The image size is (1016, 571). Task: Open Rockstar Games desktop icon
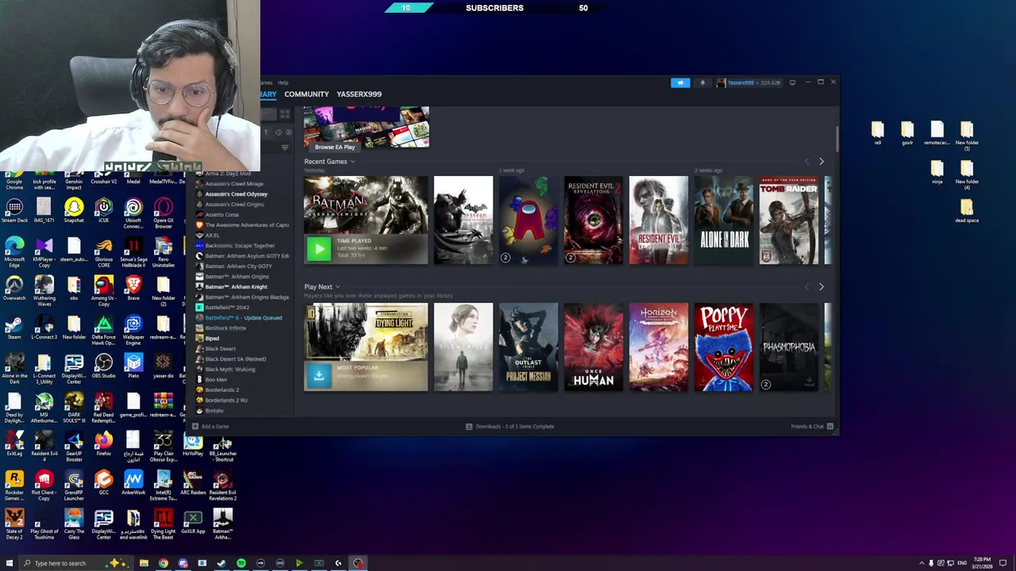click(x=14, y=485)
